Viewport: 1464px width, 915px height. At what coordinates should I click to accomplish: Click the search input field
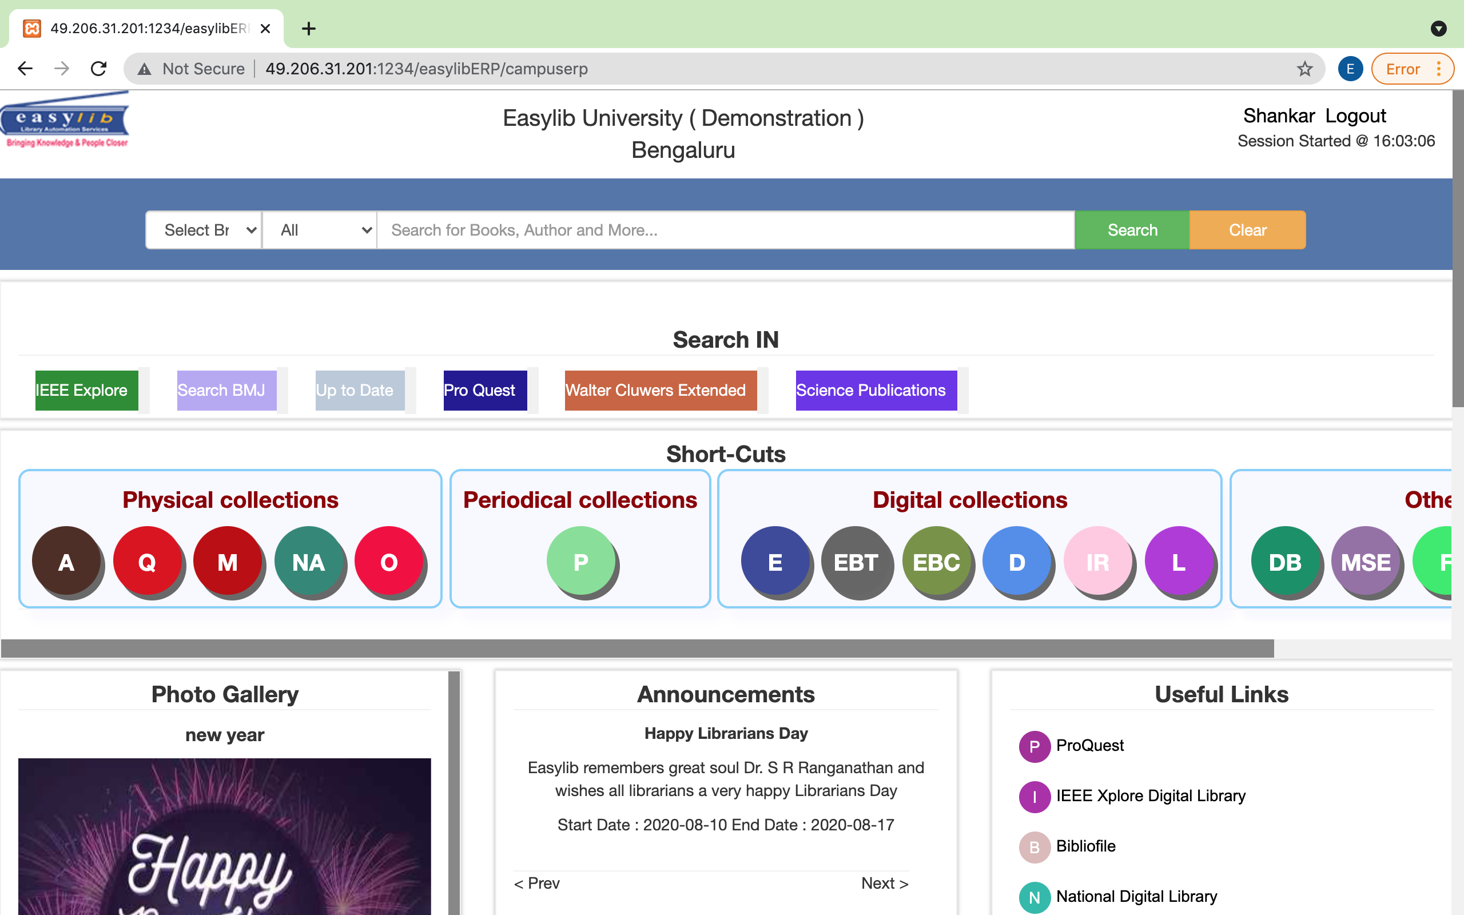click(726, 230)
